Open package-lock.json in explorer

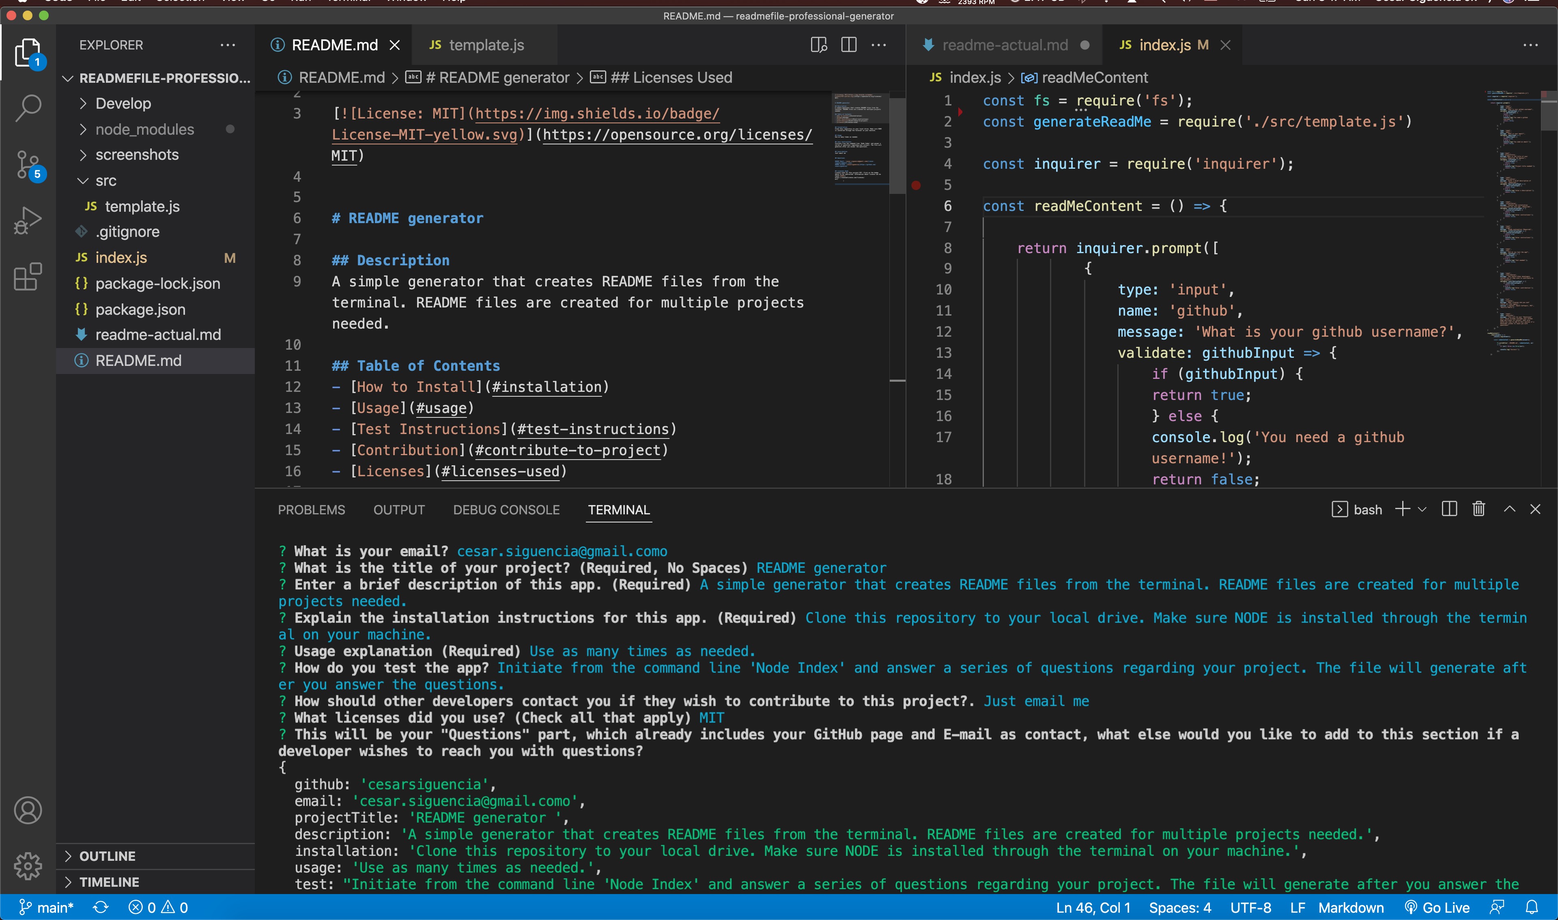[x=155, y=283]
